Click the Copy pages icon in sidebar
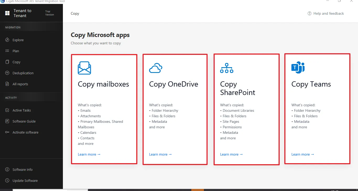The width and height of the screenshot is (358, 191). tap(7, 62)
